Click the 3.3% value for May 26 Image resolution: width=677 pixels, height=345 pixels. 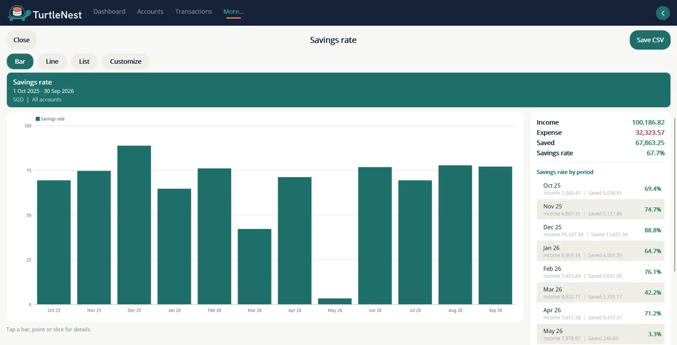655,334
